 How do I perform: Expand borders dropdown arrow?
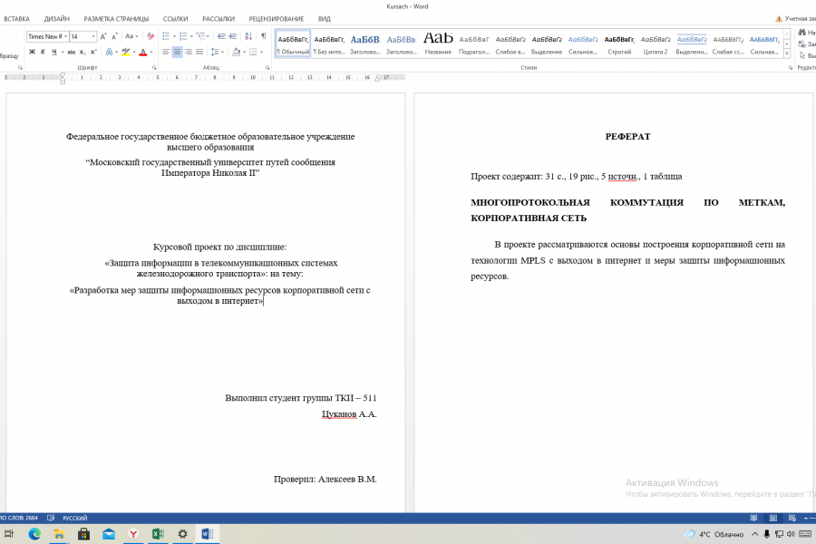pyautogui.click(x=261, y=52)
